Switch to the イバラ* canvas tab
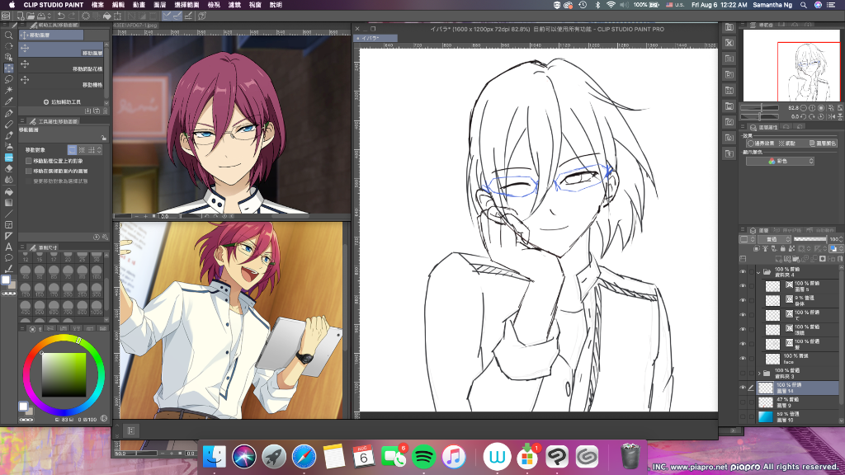Screen dimensions: 845x475 coord(375,38)
